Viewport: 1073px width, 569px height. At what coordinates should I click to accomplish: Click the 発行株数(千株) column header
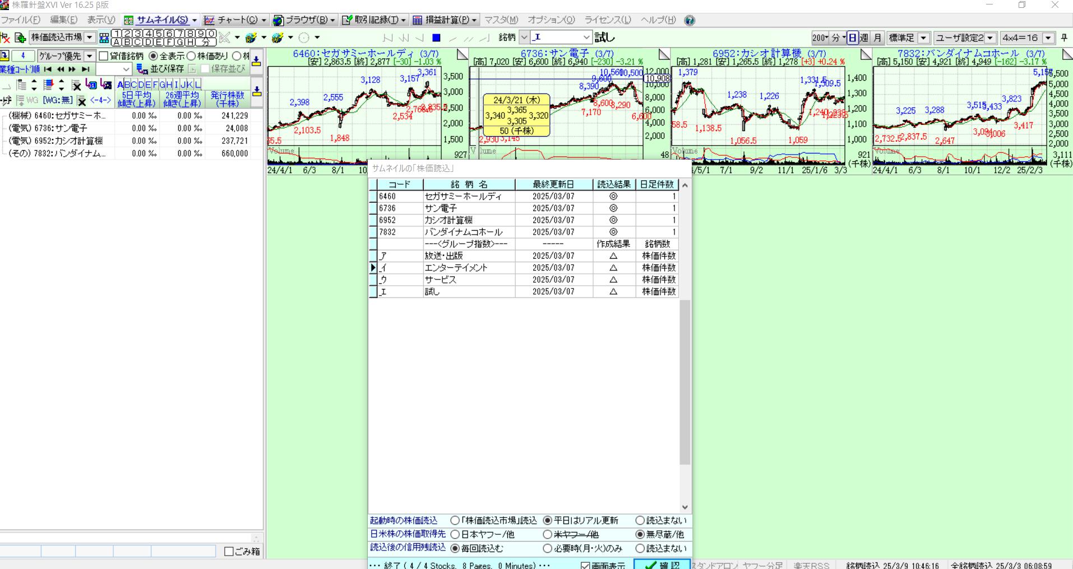pos(227,100)
